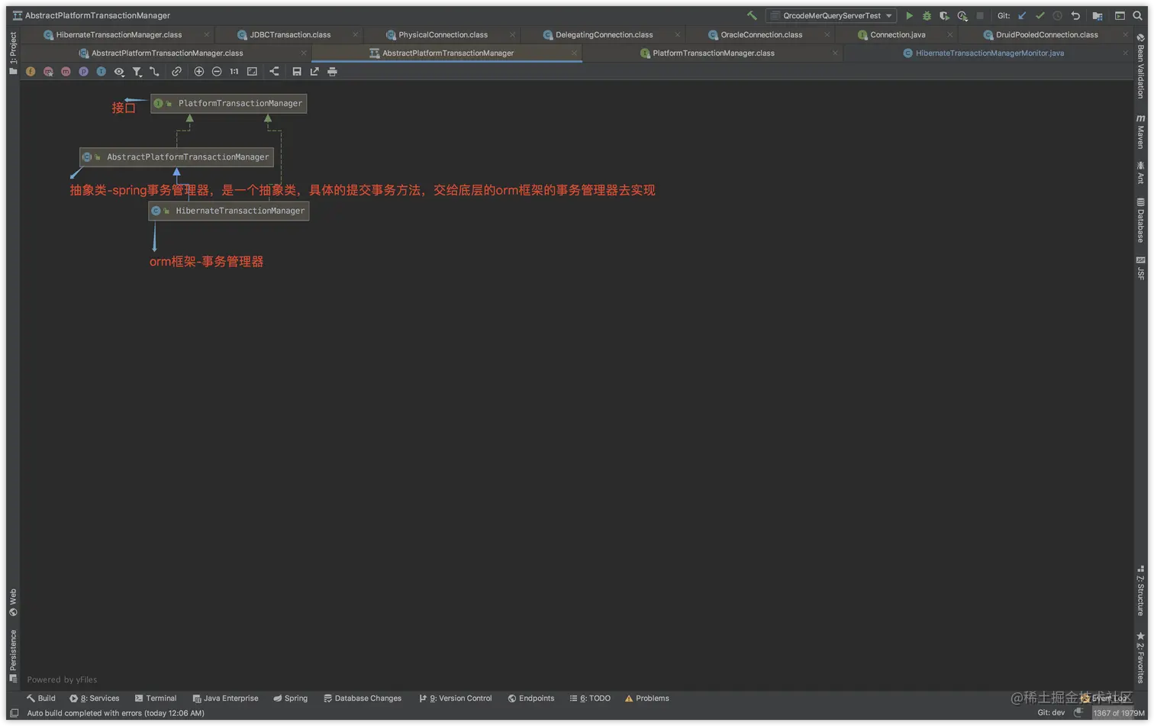Image resolution: width=1154 pixels, height=726 pixels.
Task: Open the Version Control tool window
Action: coord(456,699)
